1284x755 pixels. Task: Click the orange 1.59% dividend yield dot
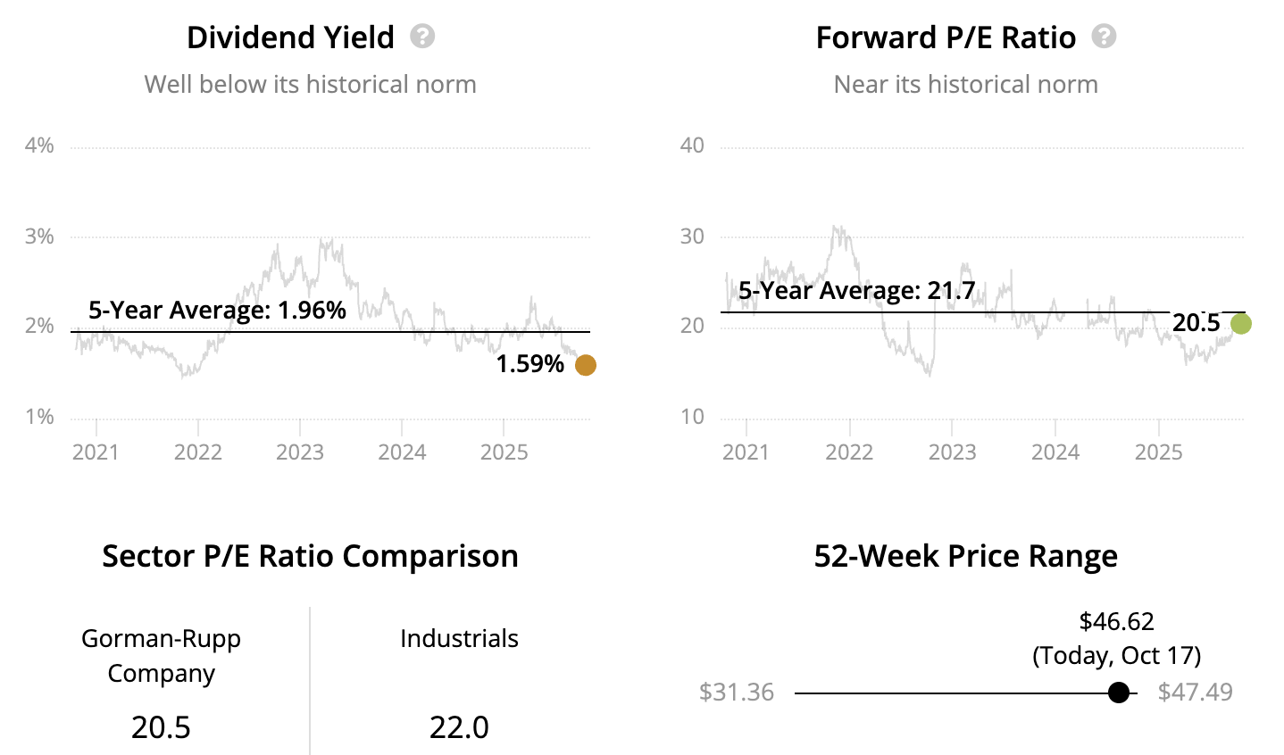pos(585,365)
